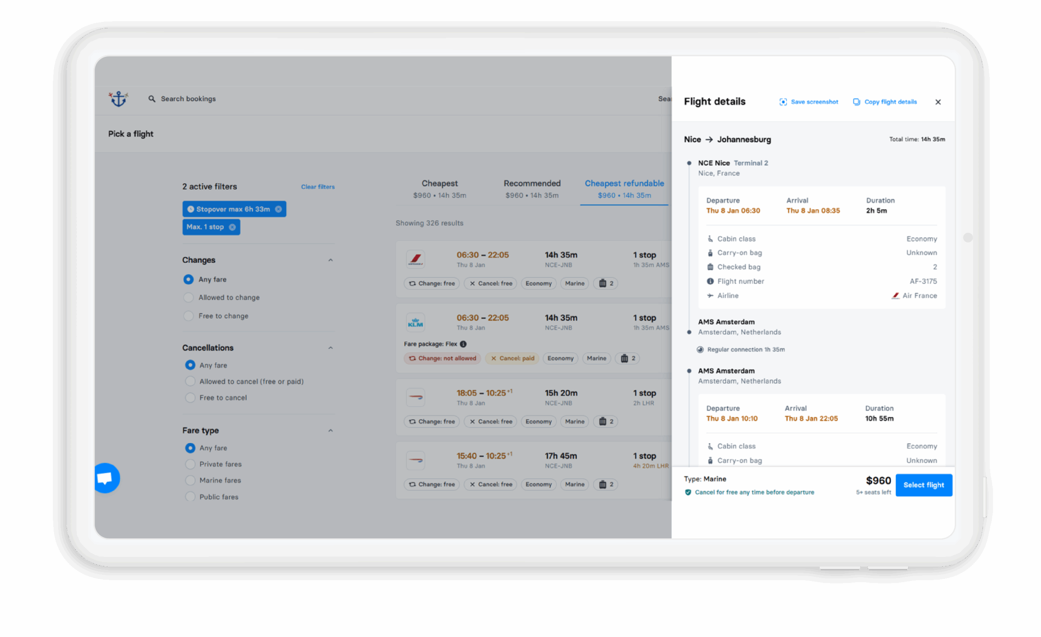Click Fare package Flex info icon
The width and height of the screenshot is (1041, 637).
[464, 344]
